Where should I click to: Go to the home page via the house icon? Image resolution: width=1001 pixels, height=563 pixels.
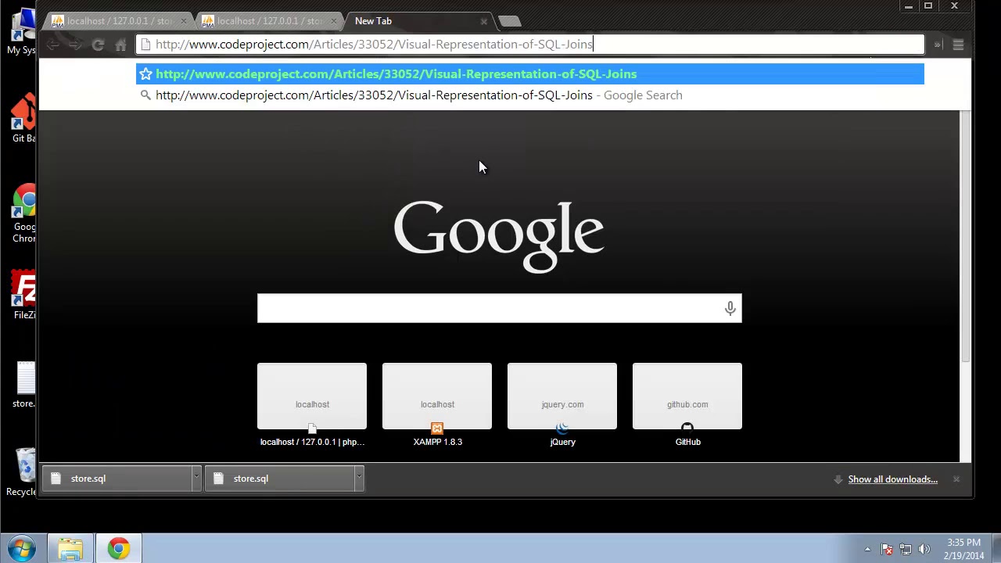(120, 45)
